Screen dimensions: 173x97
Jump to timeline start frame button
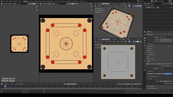[x=67, y=84]
